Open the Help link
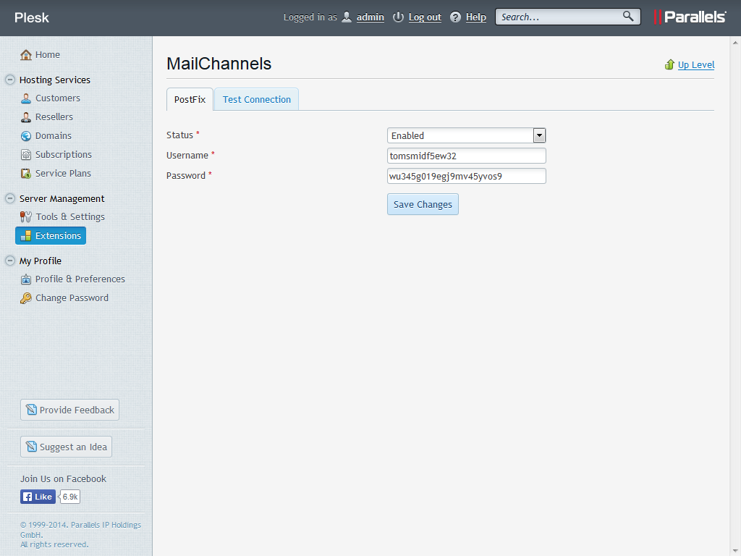The width and height of the screenshot is (741, 556). pos(476,17)
